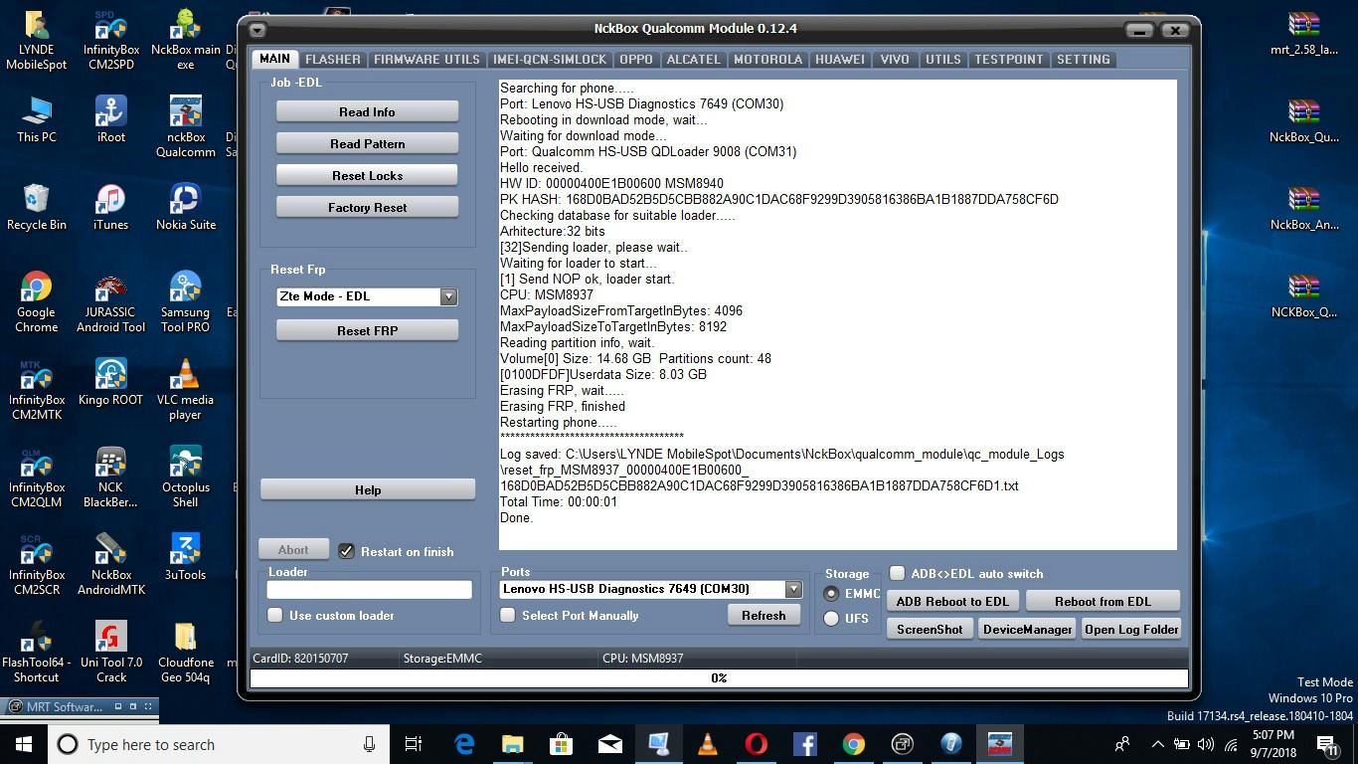1358x764 pixels.
Task: Open Cloudfone Geo 504q folder
Action: (186, 652)
